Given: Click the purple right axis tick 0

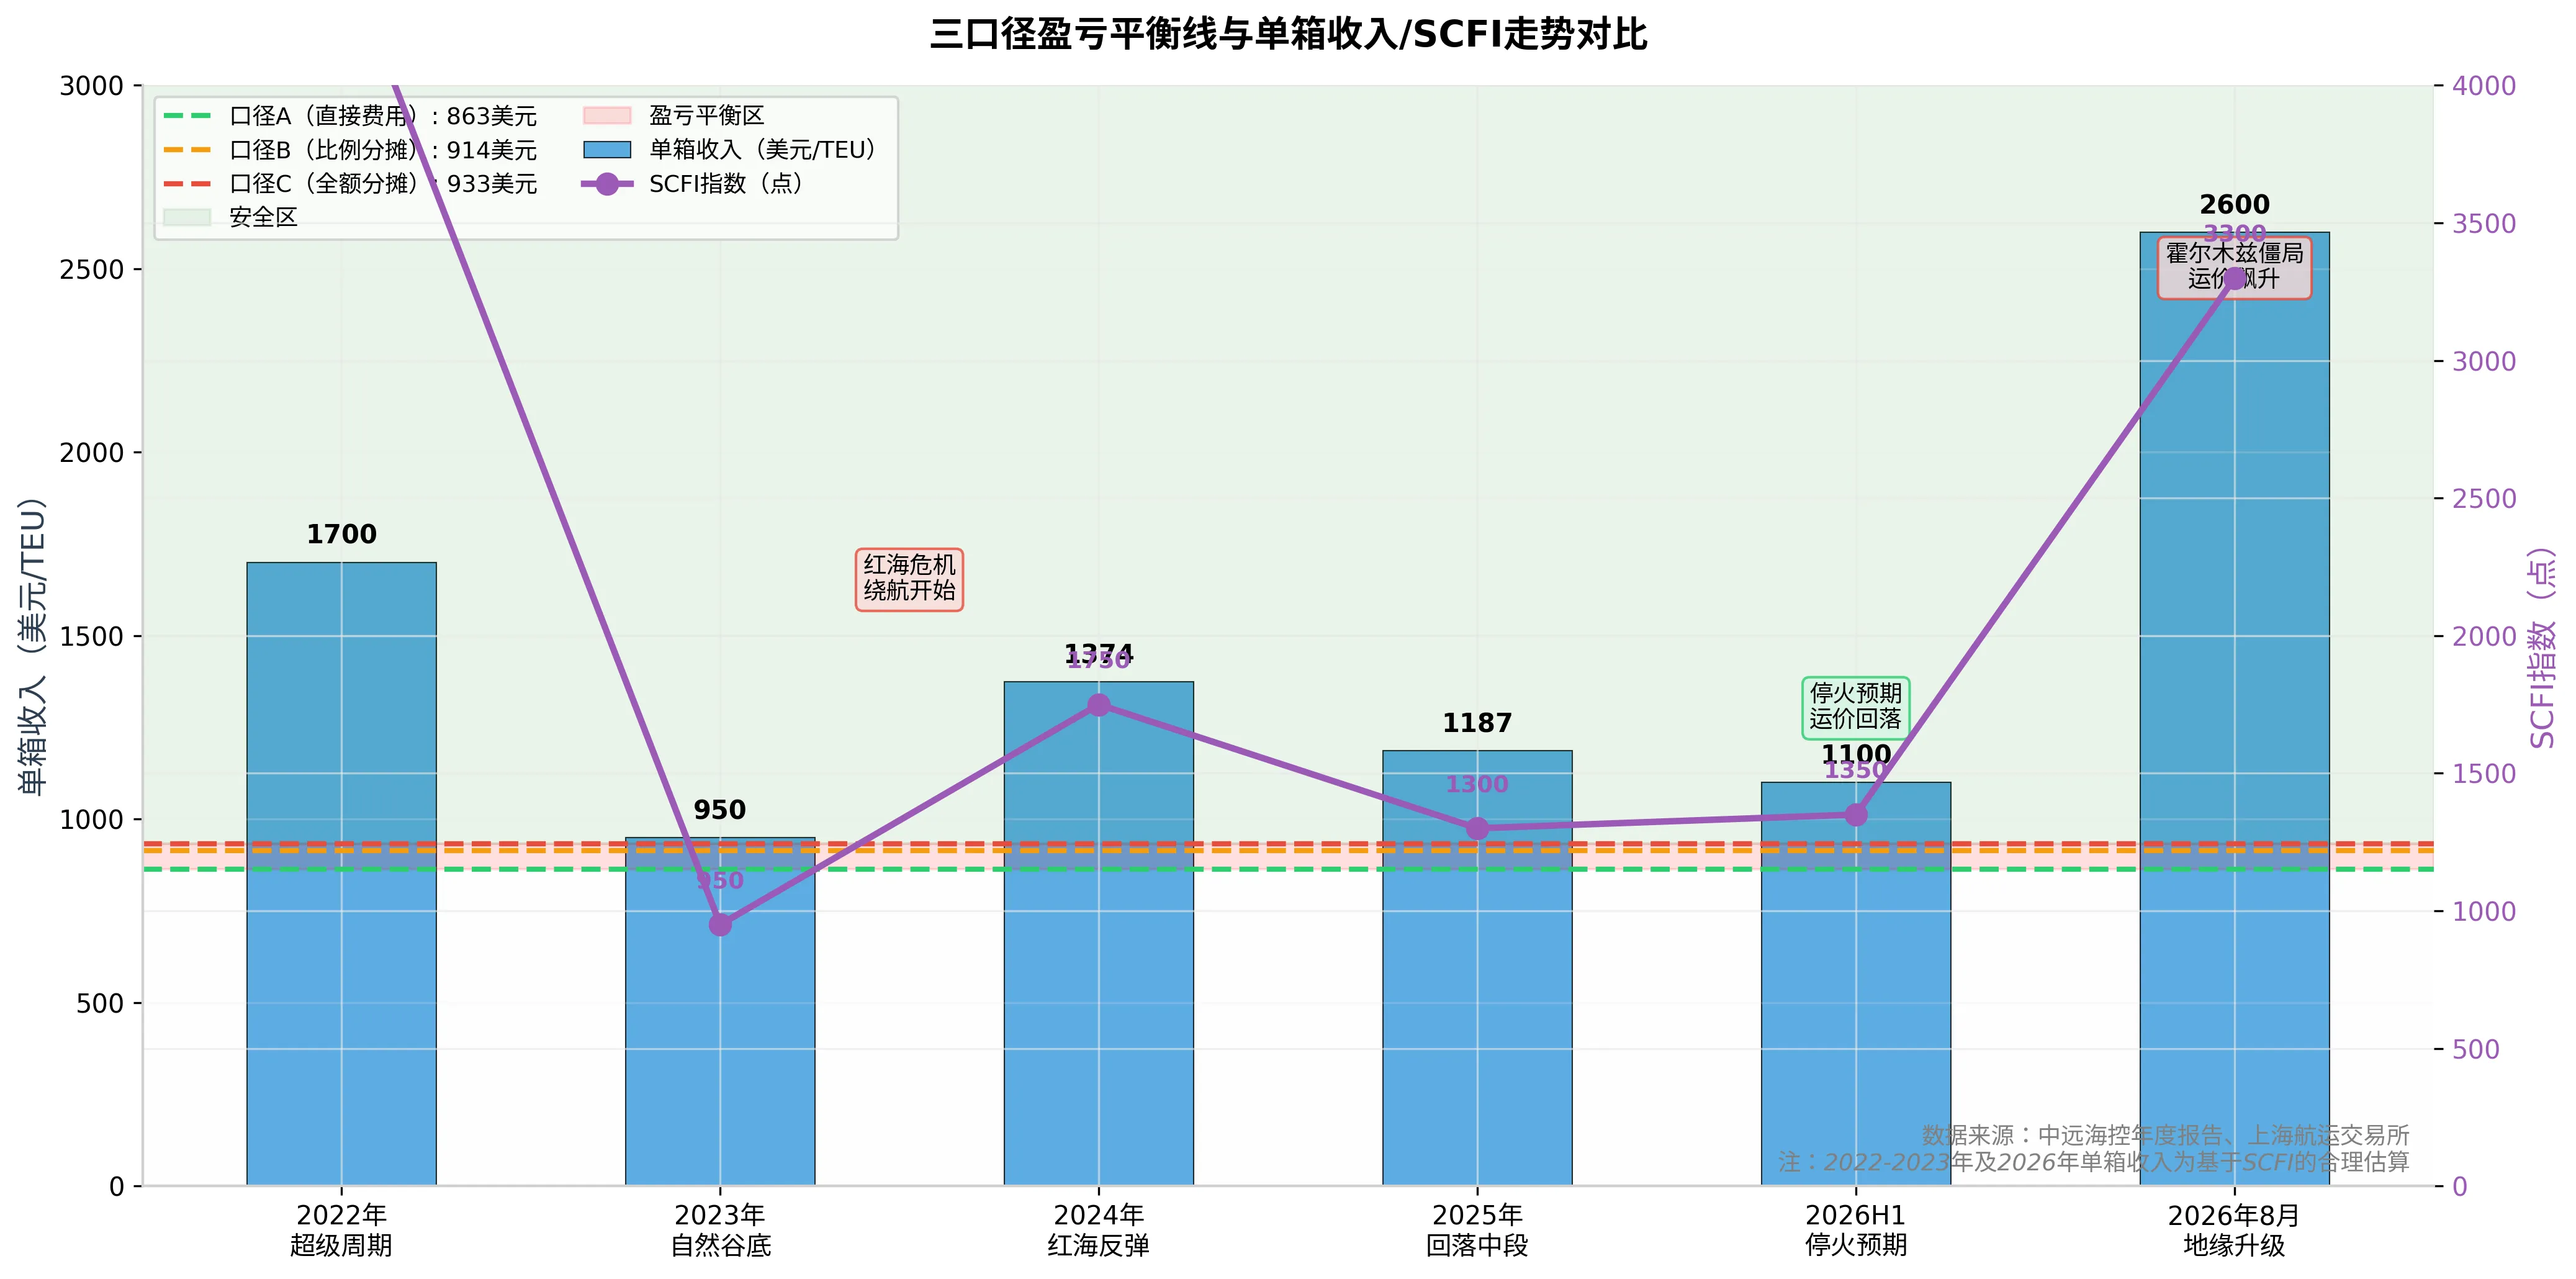Looking at the screenshot, I should pos(2460,1187).
